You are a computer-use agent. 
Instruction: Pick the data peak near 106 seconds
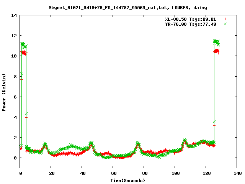pyautogui.click(x=185, y=141)
